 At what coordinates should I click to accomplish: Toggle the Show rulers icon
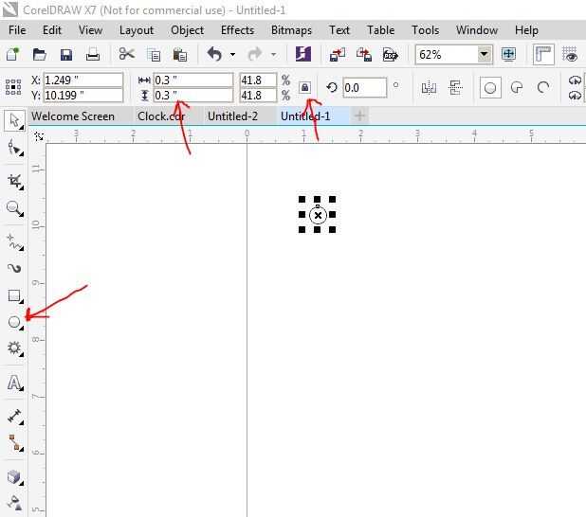[x=543, y=55]
